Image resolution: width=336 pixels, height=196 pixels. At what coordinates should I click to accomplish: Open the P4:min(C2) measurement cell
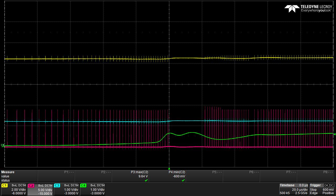click(x=167, y=176)
